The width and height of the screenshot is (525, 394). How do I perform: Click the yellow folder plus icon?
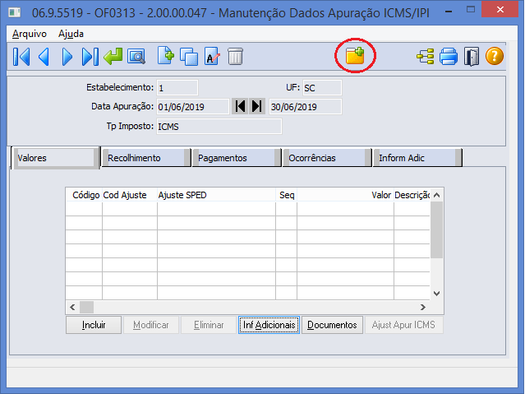pyautogui.click(x=355, y=56)
